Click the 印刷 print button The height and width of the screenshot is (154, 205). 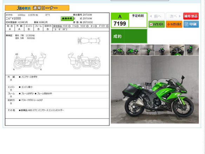click(191, 24)
